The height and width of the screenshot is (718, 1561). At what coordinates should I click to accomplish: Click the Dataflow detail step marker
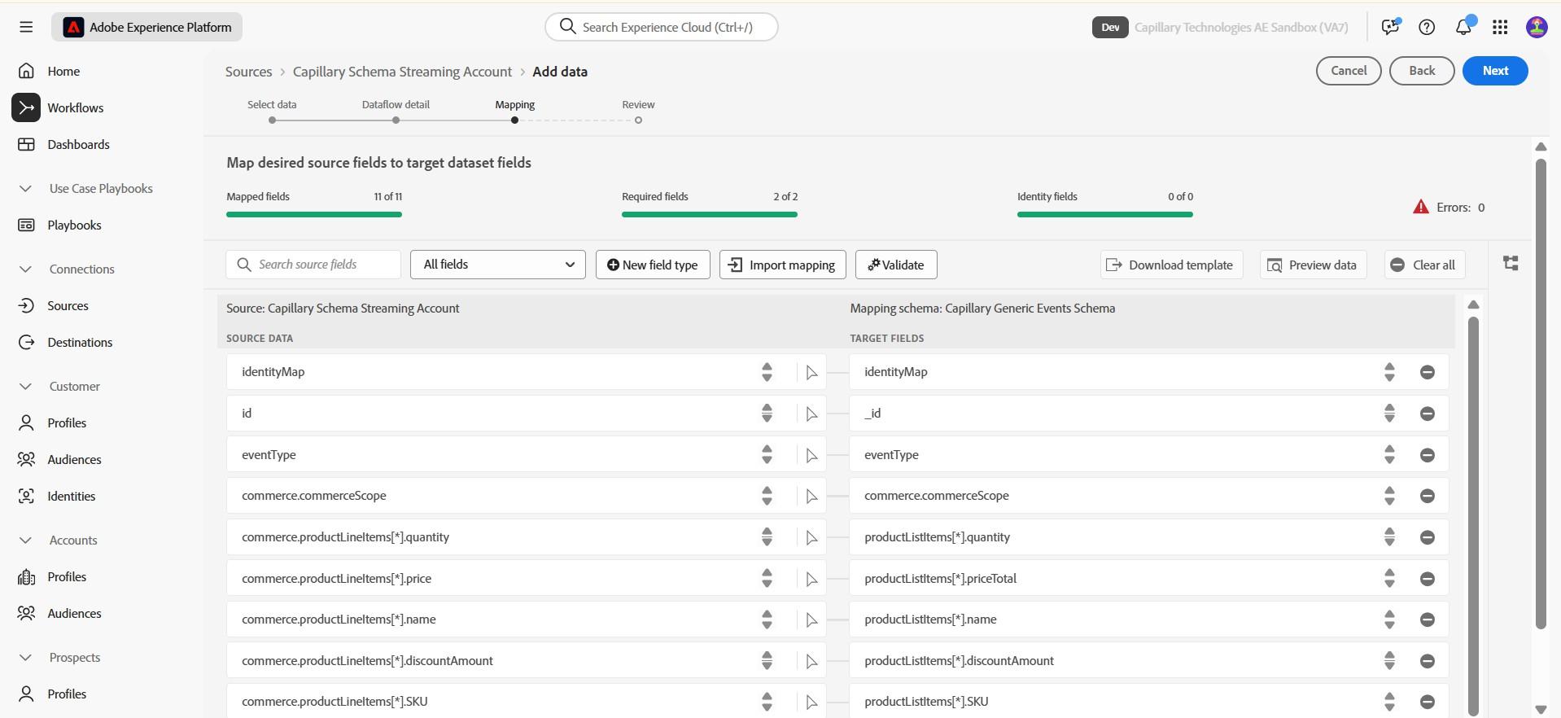coord(396,120)
